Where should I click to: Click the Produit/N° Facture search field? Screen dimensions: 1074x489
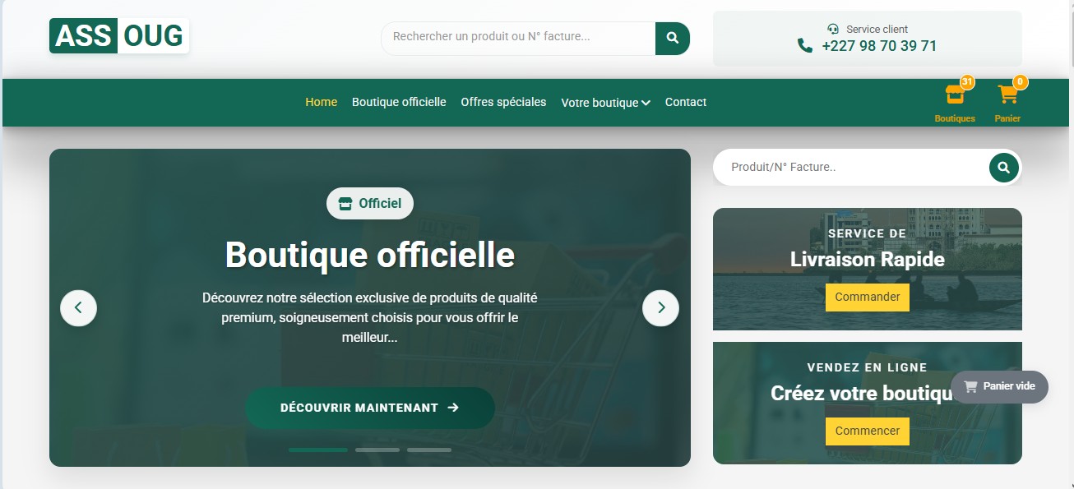pos(851,168)
